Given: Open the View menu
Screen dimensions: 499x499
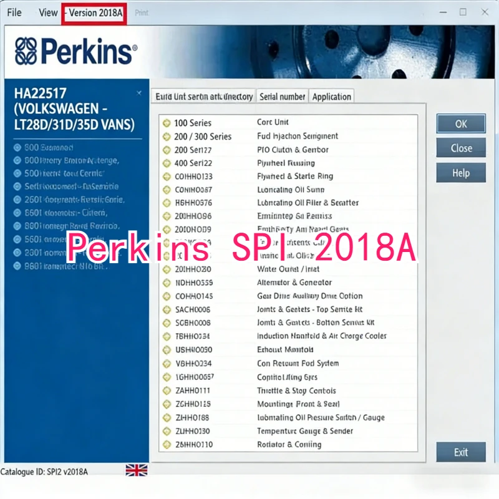Looking at the screenshot, I should coord(48,12).
